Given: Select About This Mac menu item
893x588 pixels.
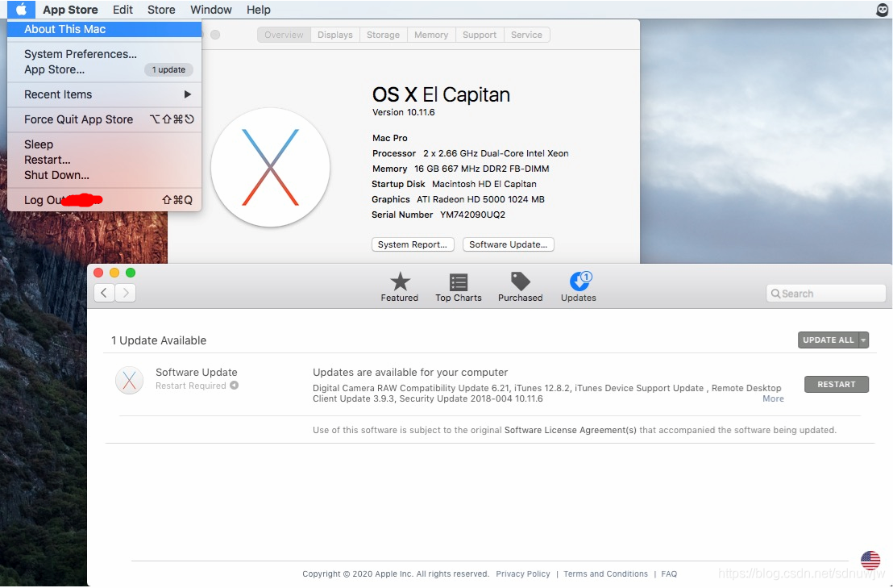Looking at the screenshot, I should point(105,29).
